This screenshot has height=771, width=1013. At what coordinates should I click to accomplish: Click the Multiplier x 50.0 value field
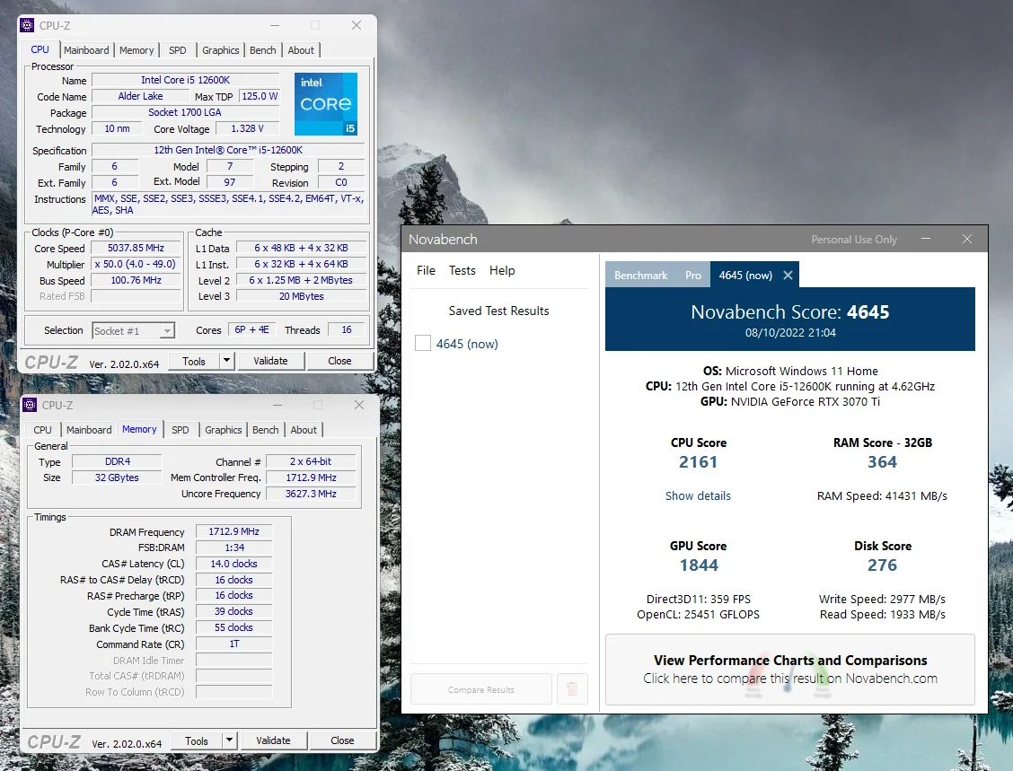(136, 264)
